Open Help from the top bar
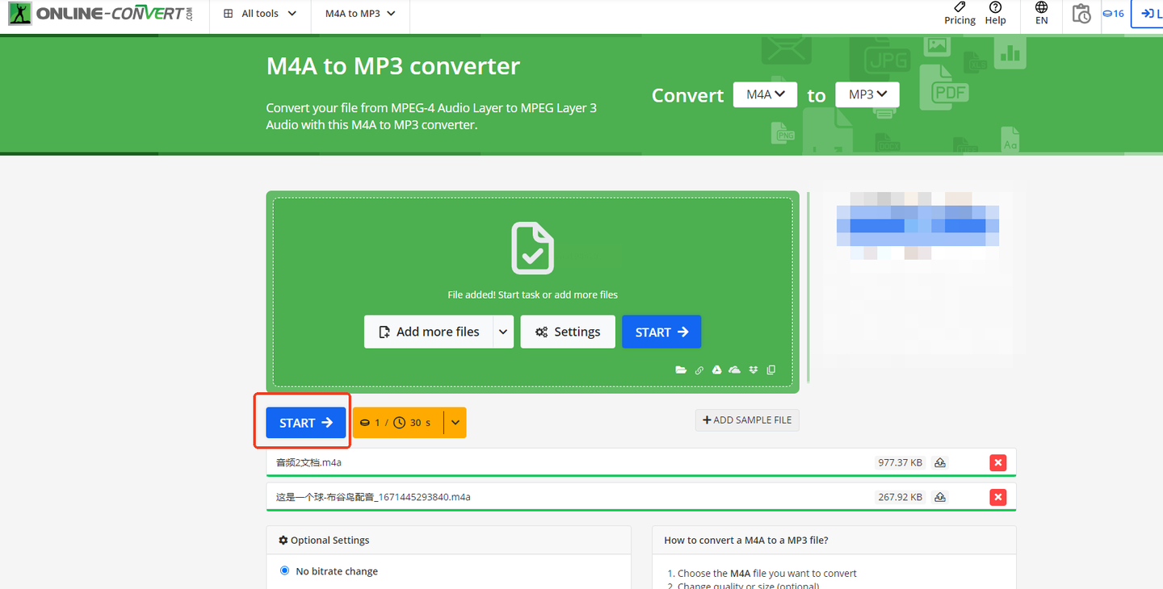1163x589 pixels. (x=995, y=14)
